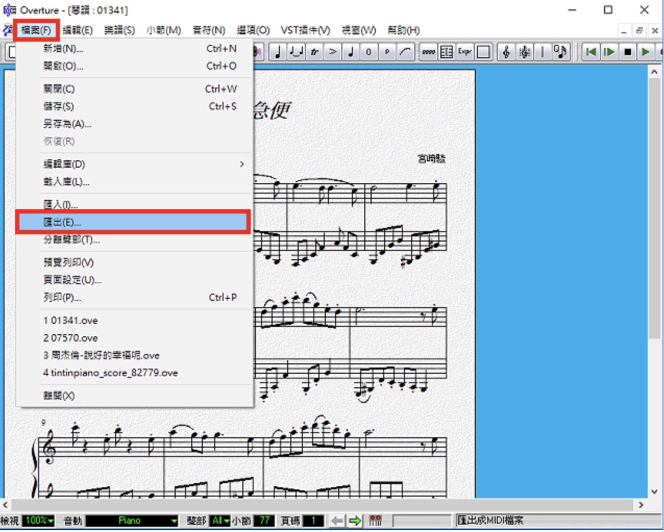Open the 樂譜(S) menu
664x532 pixels.
pos(119,30)
